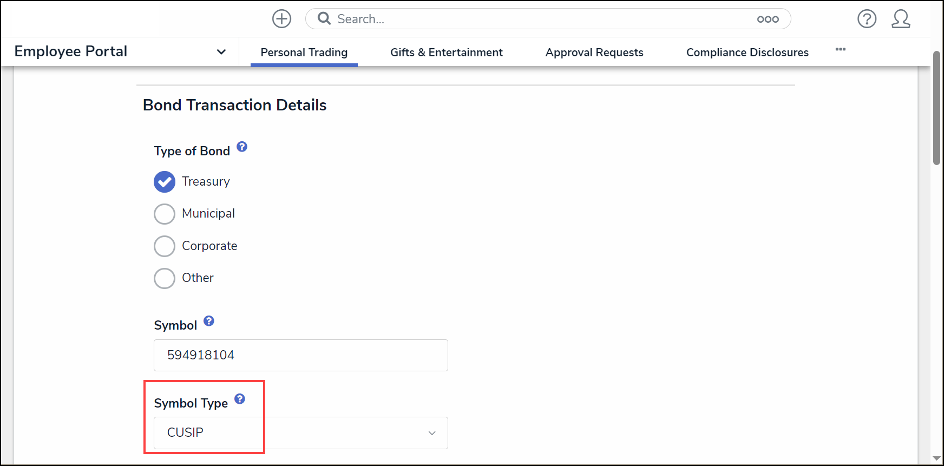The image size is (944, 466).
Task: Open the Approval Requests tab
Action: click(x=594, y=52)
